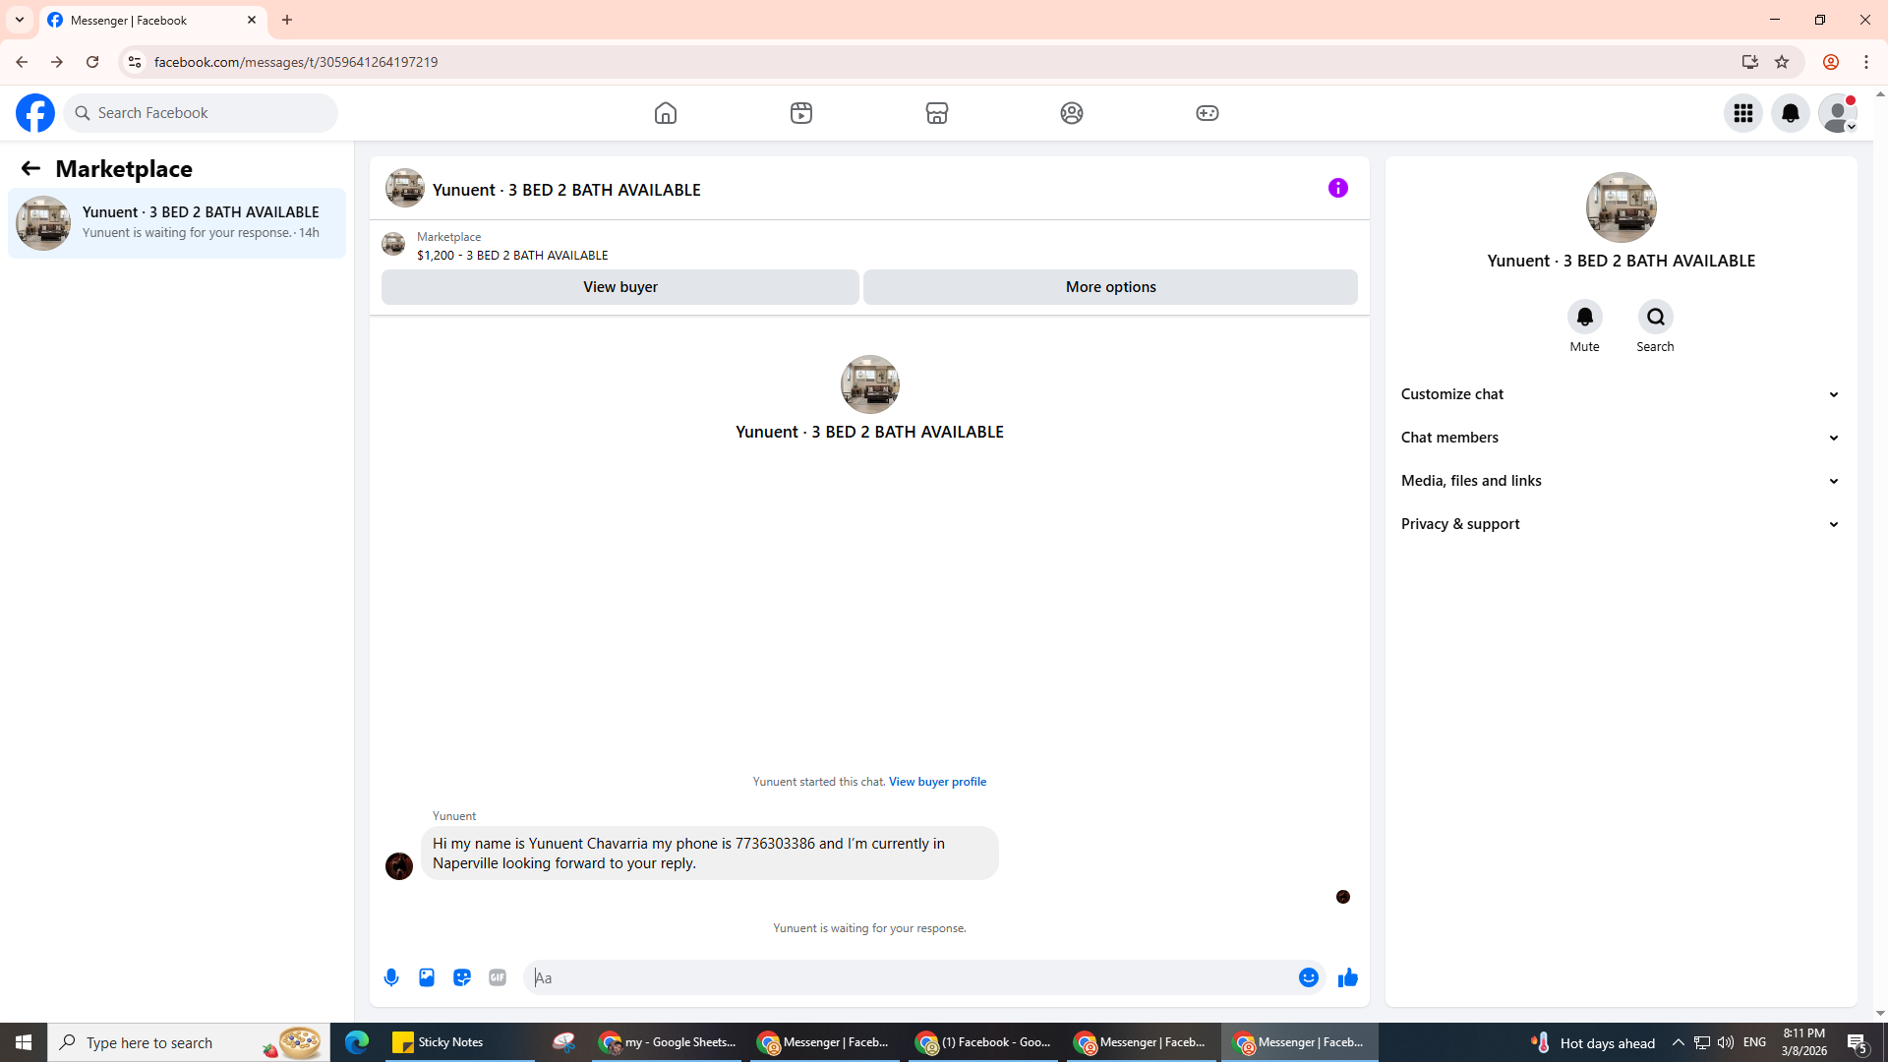Screen dimensions: 1888x1062
Task: Open the Marketplace icon in top navigation
Action: click(936, 113)
